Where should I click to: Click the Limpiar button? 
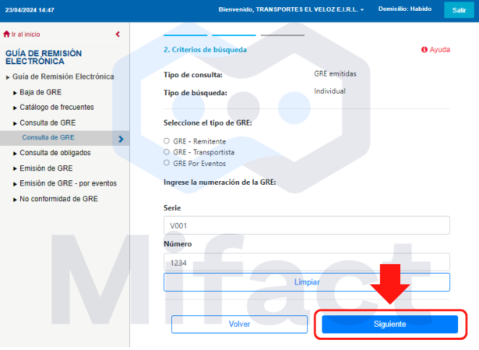click(307, 282)
